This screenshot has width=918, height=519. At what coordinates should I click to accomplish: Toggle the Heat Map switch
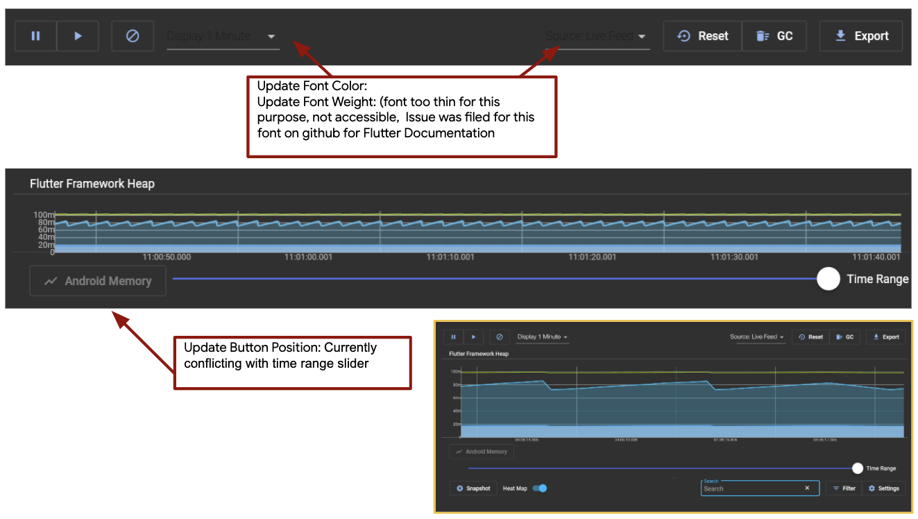coord(541,488)
